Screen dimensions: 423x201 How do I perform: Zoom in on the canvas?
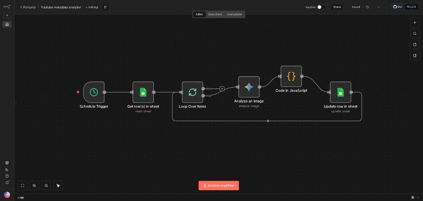pyautogui.click(x=34, y=186)
